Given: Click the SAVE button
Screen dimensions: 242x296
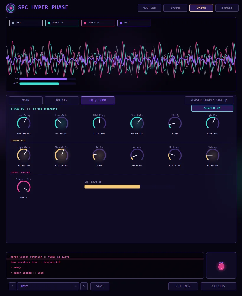Looking at the screenshot, I should [100, 286].
